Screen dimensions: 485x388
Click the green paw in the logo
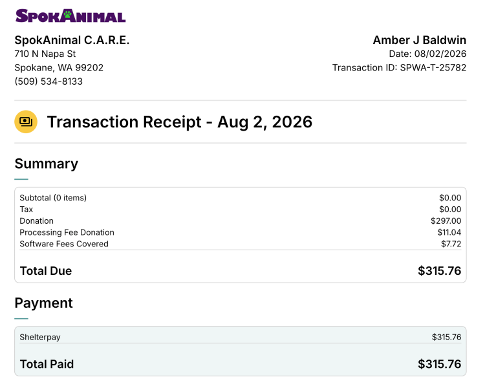click(68, 14)
